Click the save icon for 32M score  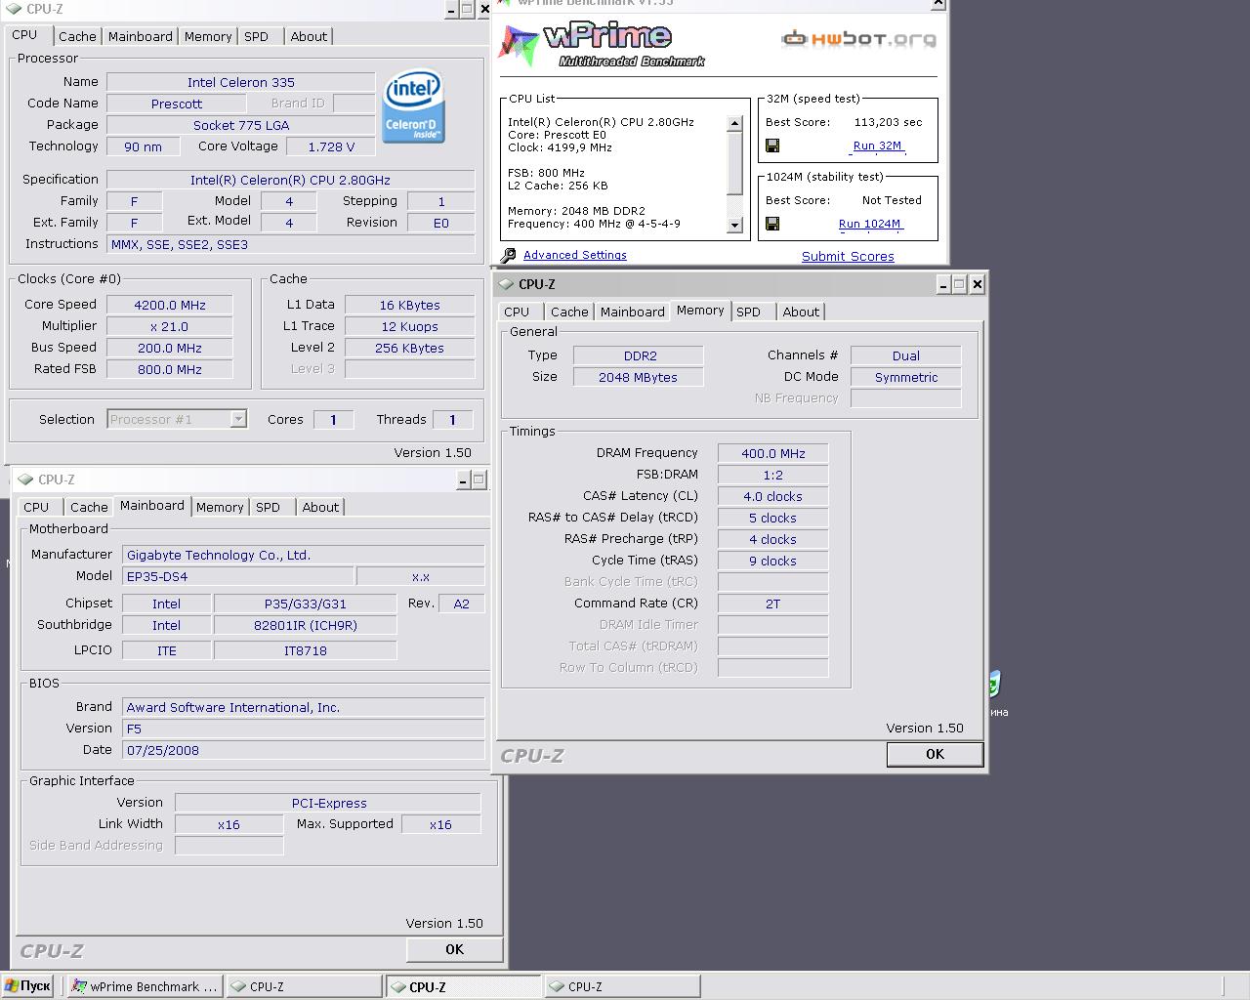pyautogui.click(x=772, y=146)
